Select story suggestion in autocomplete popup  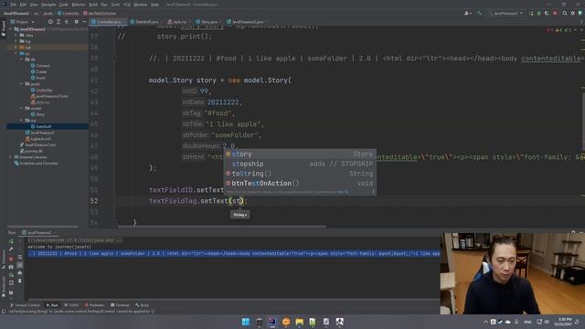(x=300, y=154)
